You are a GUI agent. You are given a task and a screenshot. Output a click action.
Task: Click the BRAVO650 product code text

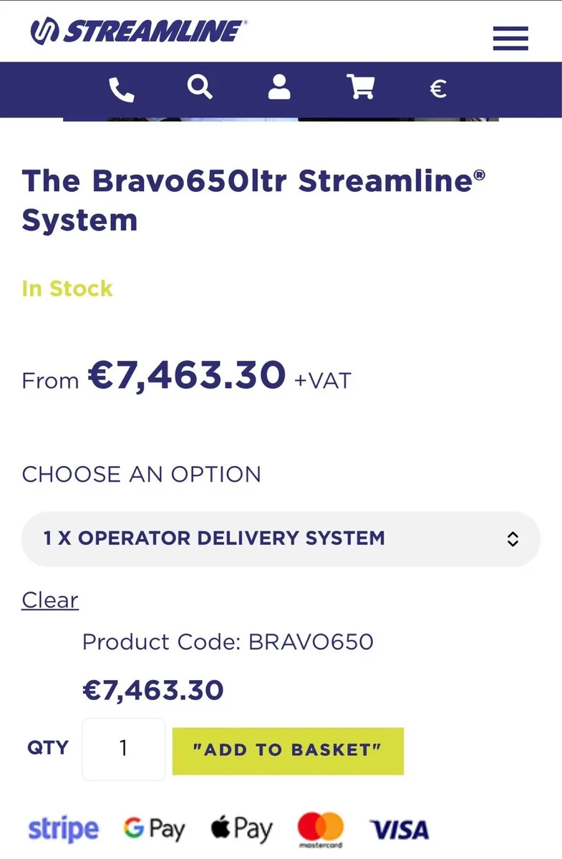pos(311,641)
